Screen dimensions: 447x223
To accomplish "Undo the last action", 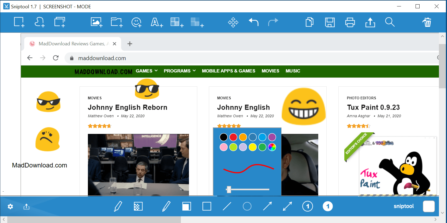I will coord(253,22).
